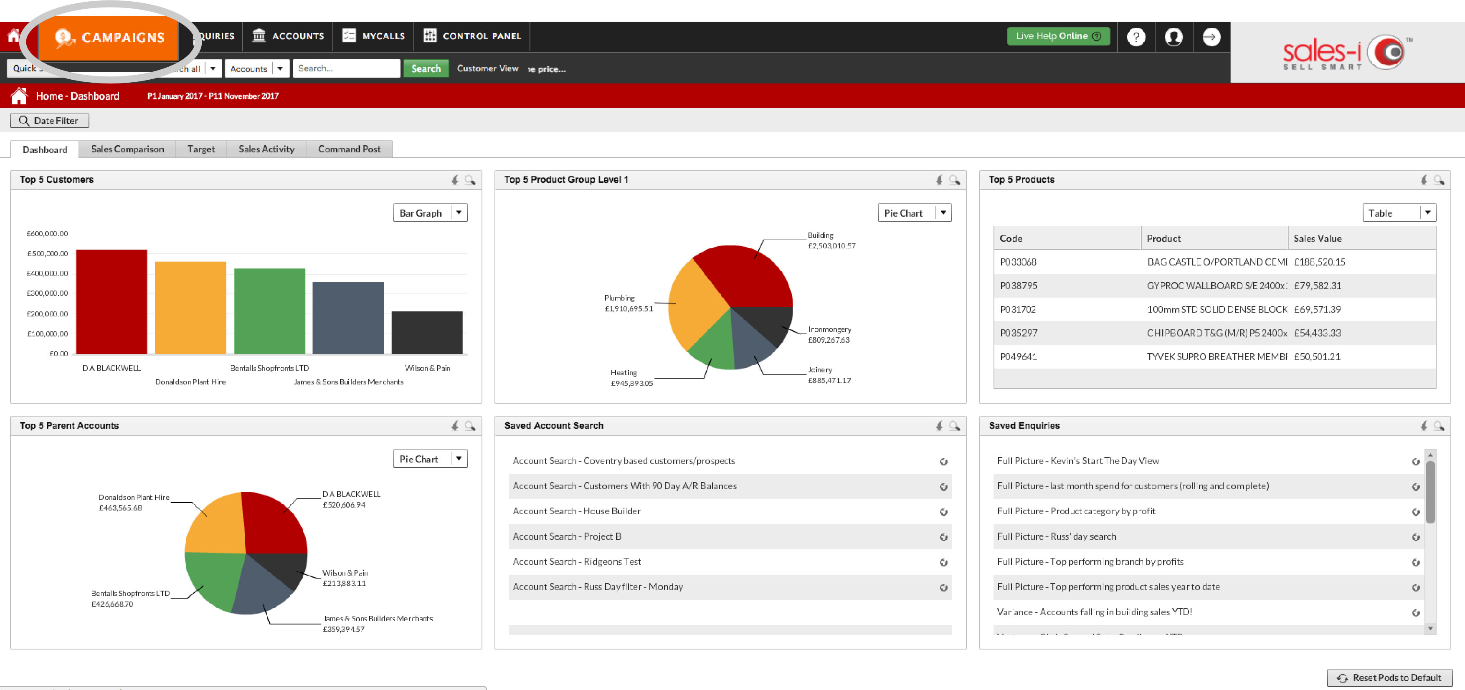Screen dimensions: 1465x690
Task: Click the red D A BLACKWELL bar
Action: point(112,302)
